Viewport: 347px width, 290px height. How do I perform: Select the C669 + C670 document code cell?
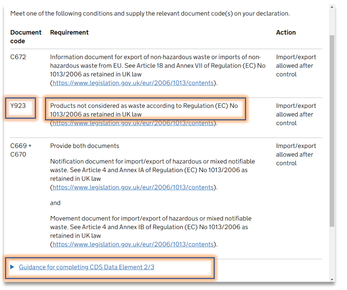[19, 150]
